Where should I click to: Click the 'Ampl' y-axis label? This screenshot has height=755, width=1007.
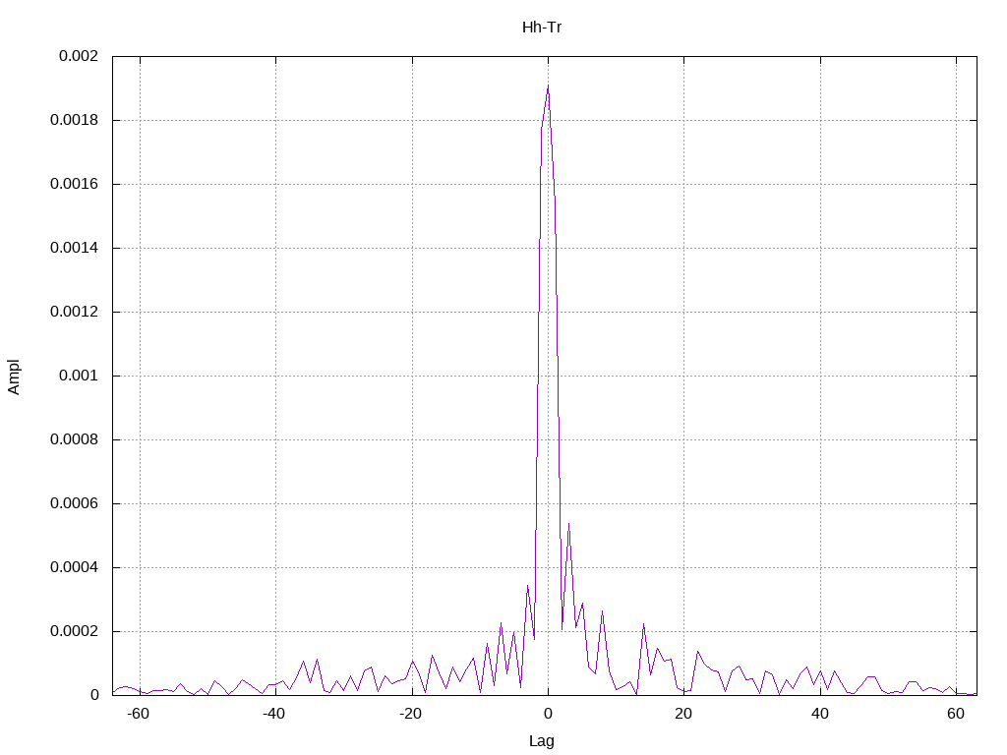click(x=14, y=377)
